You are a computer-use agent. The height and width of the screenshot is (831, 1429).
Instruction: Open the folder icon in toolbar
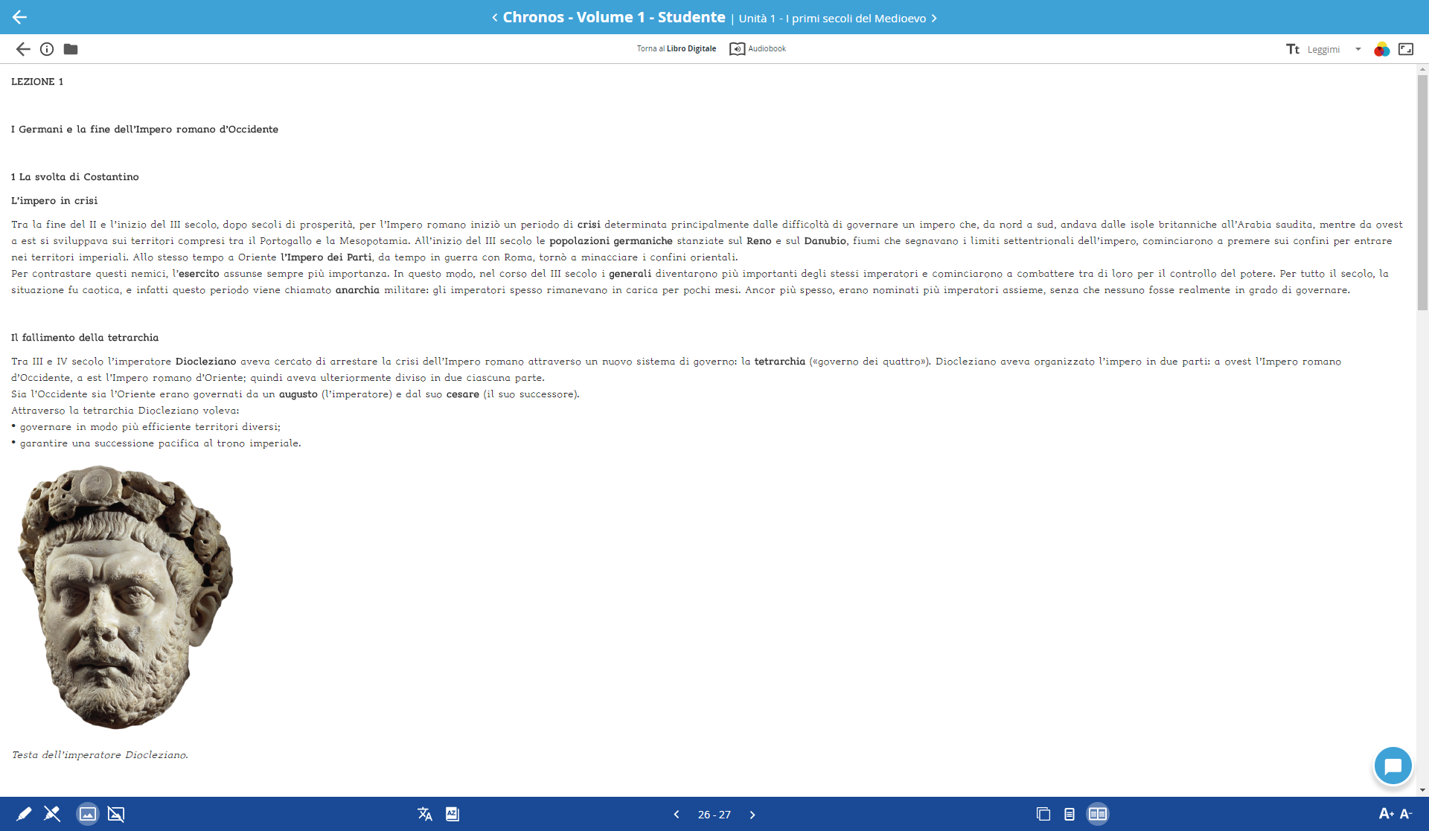point(71,49)
